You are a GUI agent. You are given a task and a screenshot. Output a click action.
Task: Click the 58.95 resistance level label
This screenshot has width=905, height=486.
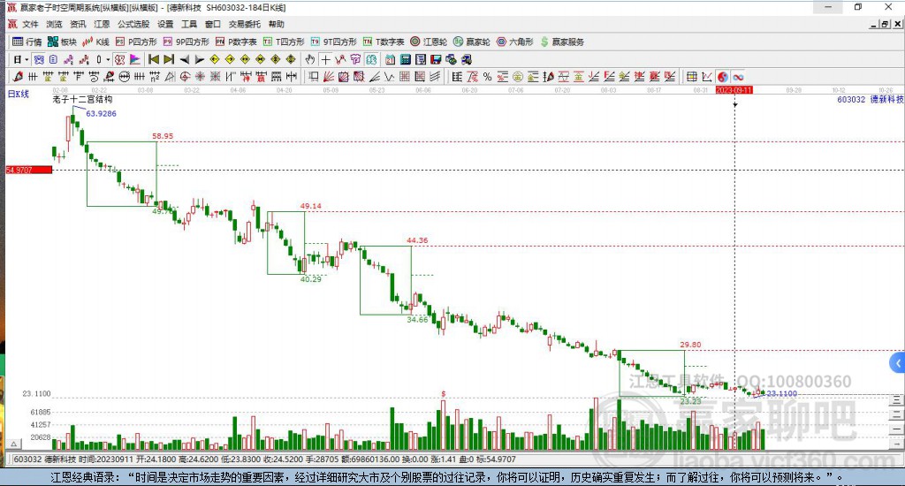click(x=163, y=136)
